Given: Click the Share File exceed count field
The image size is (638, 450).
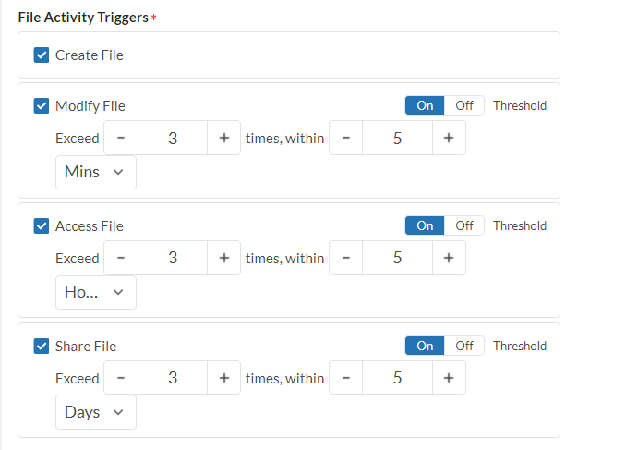Looking at the screenshot, I should pos(173,378).
